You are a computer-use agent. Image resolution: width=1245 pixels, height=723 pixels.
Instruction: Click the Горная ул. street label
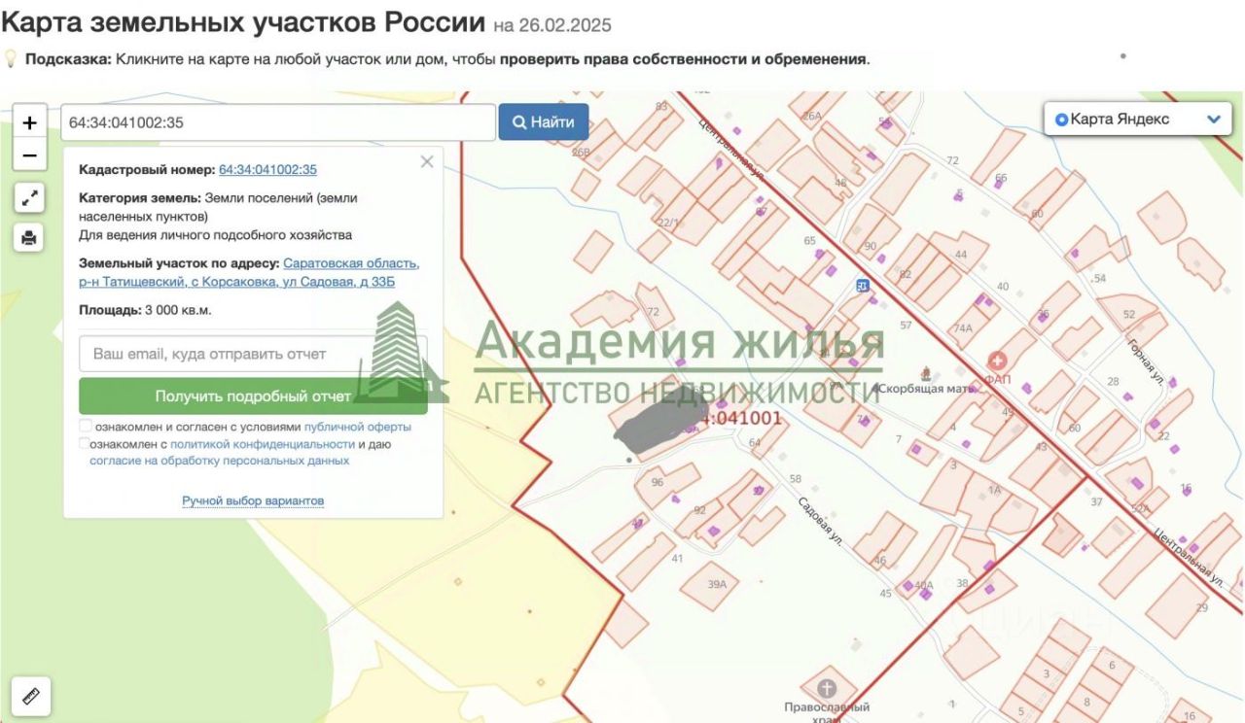coord(1147,361)
